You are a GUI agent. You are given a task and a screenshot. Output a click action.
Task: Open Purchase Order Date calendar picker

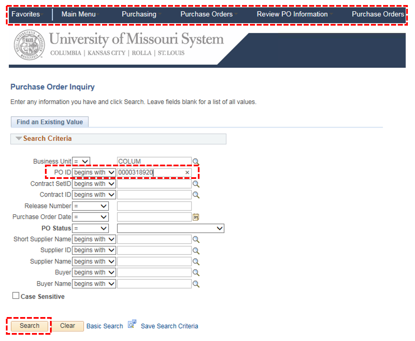coord(196,217)
